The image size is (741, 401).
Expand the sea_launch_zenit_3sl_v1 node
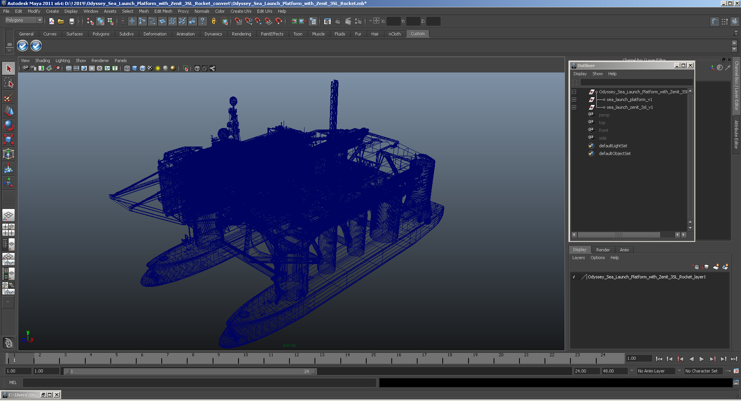(x=574, y=107)
